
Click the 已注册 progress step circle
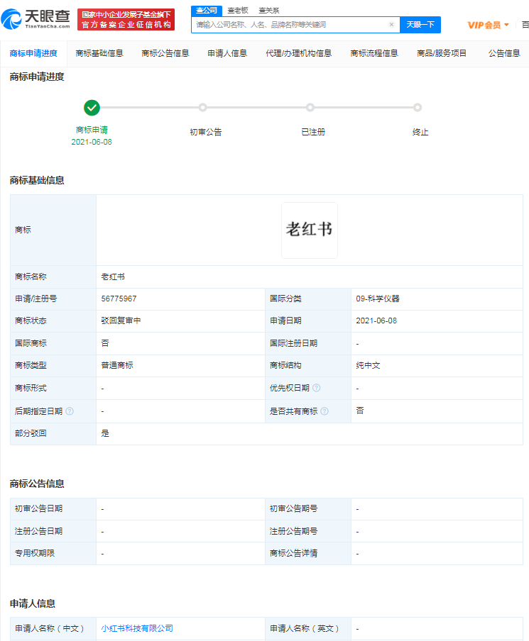[x=310, y=108]
